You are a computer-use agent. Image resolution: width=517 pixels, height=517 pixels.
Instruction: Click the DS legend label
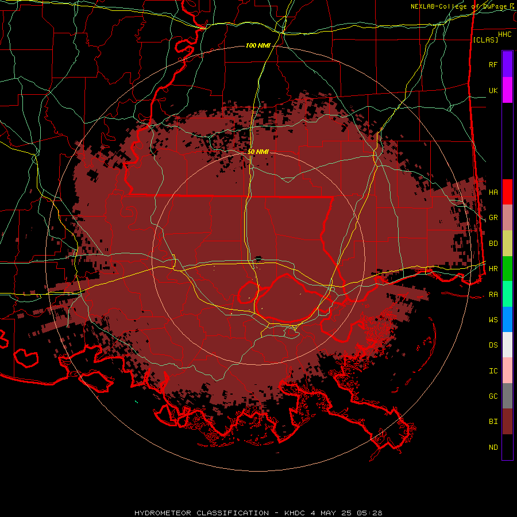point(493,345)
